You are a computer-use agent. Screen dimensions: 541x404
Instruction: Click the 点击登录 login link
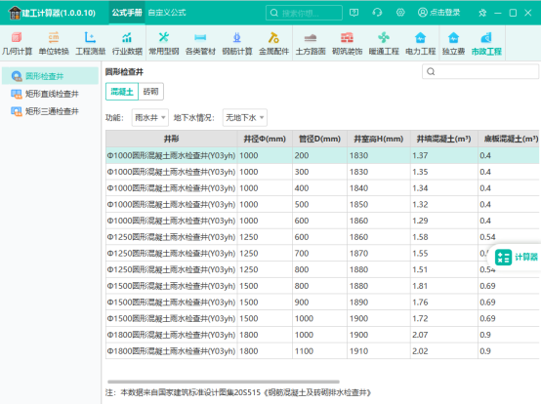coord(438,13)
